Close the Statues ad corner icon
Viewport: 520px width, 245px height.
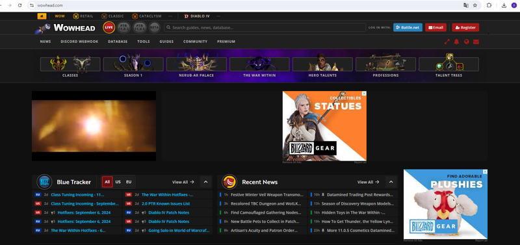coord(364,94)
